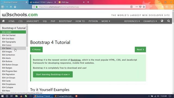
Task: Close the Bootstrap 4 Tutorial tab
Action: tap(26, 2)
